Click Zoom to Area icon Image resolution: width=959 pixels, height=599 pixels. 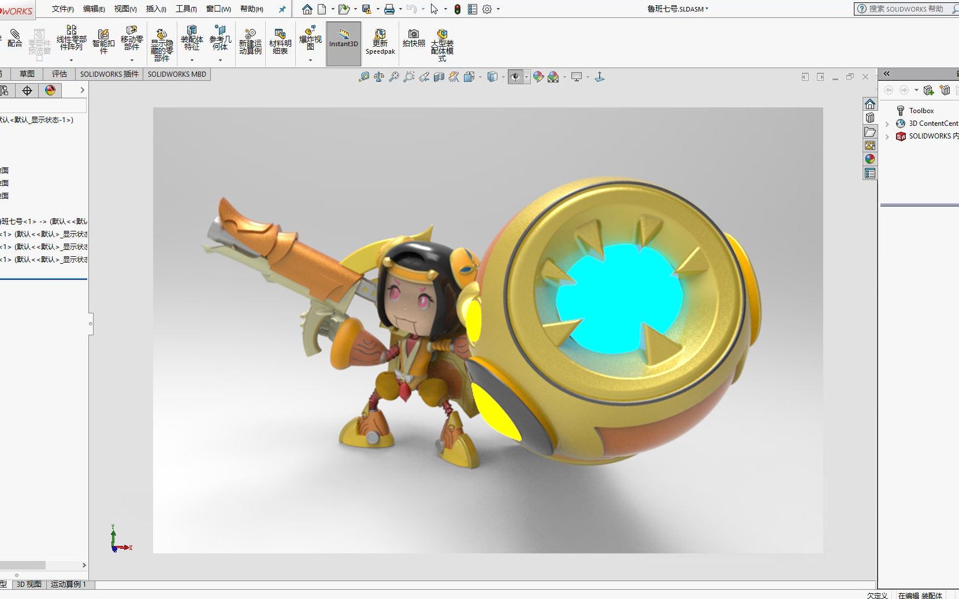tap(409, 77)
